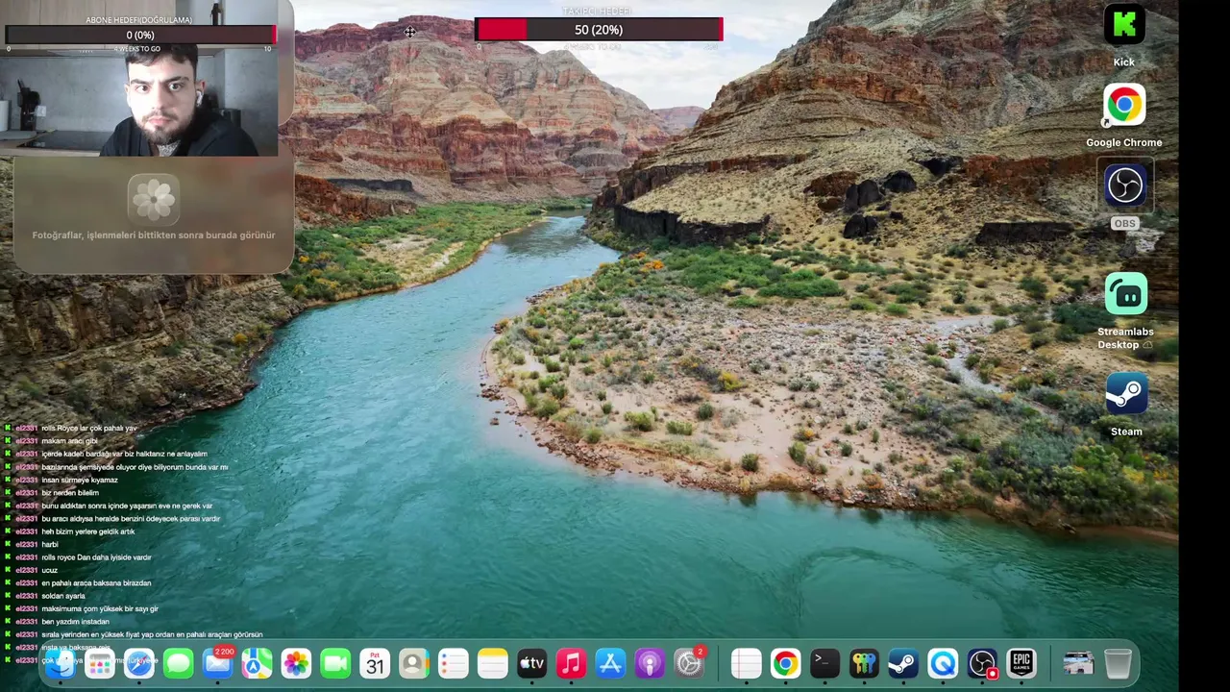The height and width of the screenshot is (692, 1230).
Task: Open Calendar showing date 31
Action: [375, 663]
